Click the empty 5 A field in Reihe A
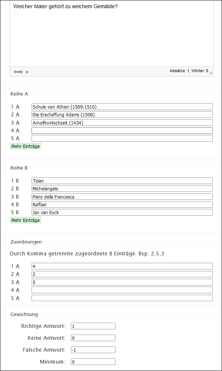This screenshot has height=371, width=222. [x=122, y=138]
